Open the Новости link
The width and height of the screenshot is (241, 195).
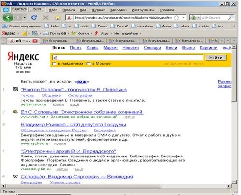click(x=131, y=48)
